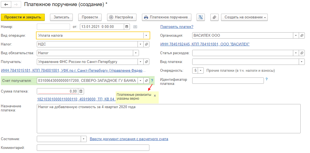Close the 'Платежные реквизиты указаны верно' tooltip
310x153 pixels.
[x=155, y=96]
